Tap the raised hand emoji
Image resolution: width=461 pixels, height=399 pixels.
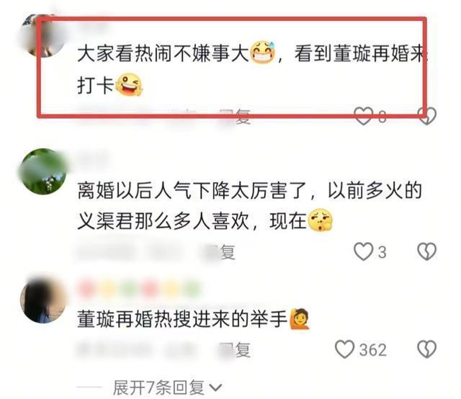[300, 319]
